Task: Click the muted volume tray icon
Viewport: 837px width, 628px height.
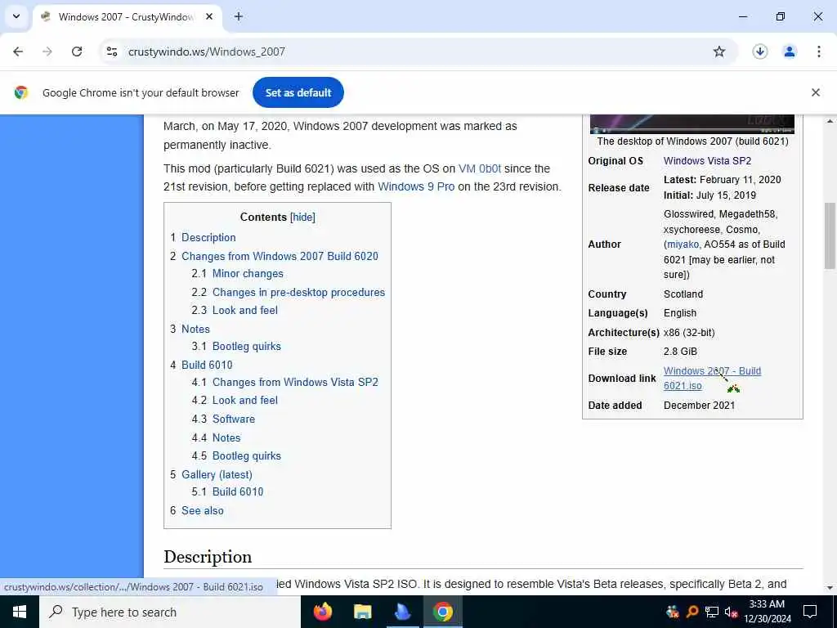Action: point(731,612)
